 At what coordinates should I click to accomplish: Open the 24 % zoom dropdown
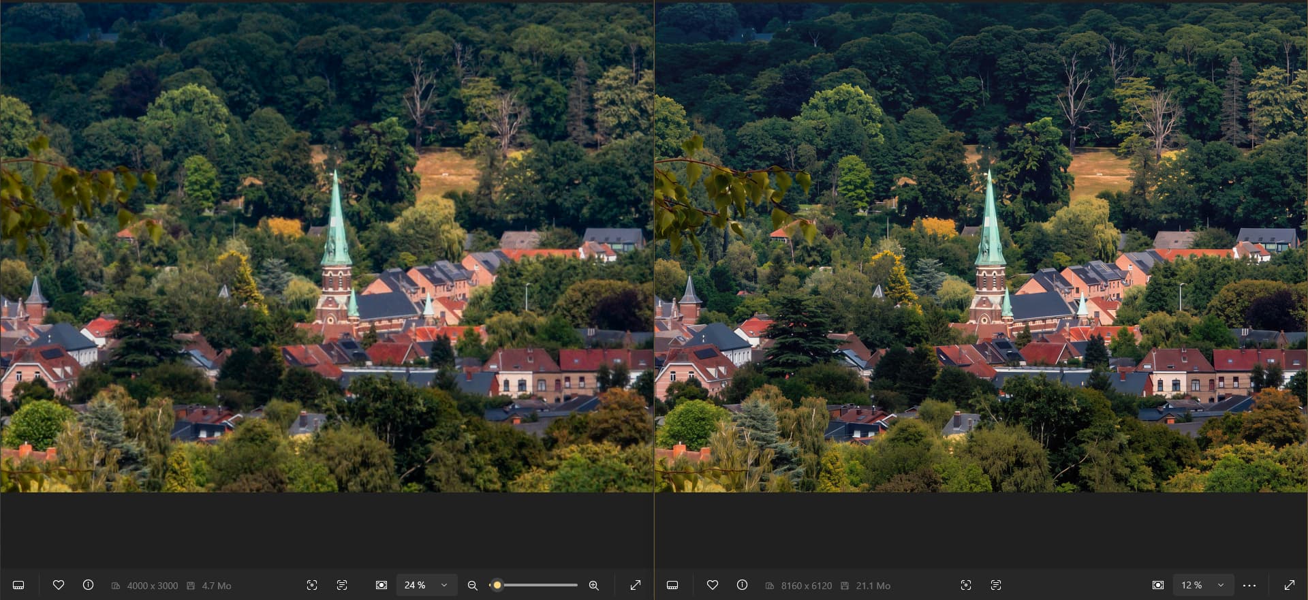(426, 585)
